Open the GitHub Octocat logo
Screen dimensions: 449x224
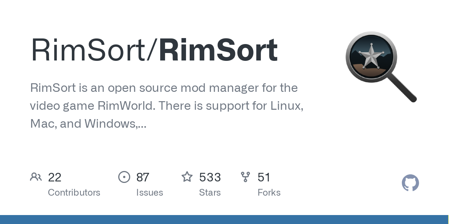410,183
